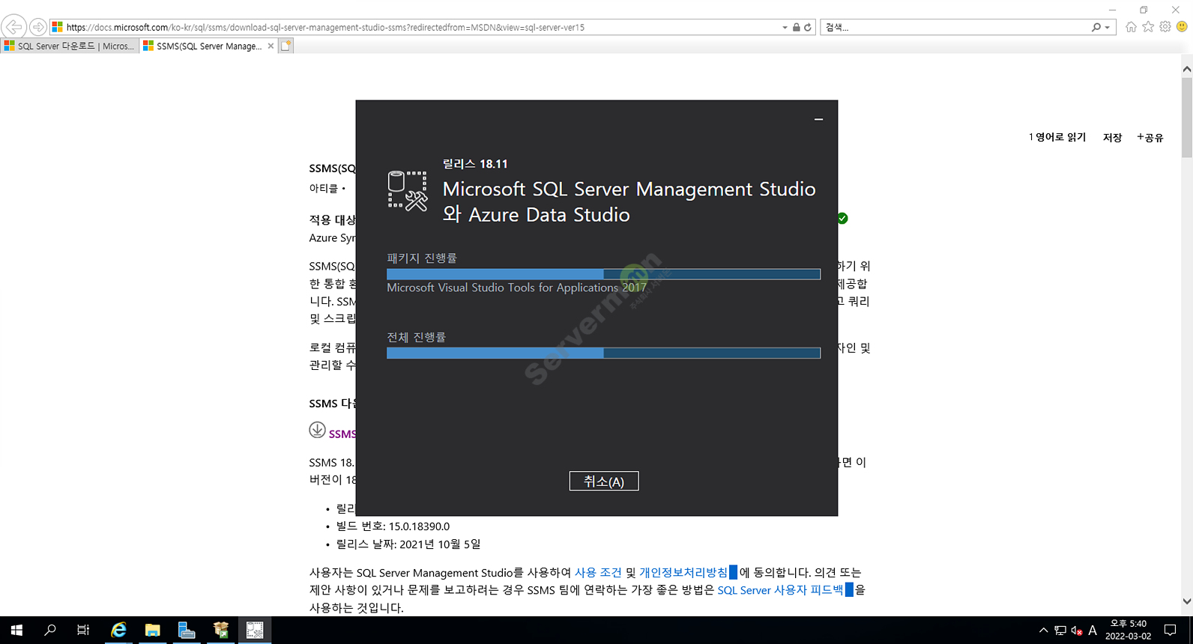Viewport: 1193px width, 644px height.
Task: Go forward with the browser forward arrow
Action: click(37, 27)
